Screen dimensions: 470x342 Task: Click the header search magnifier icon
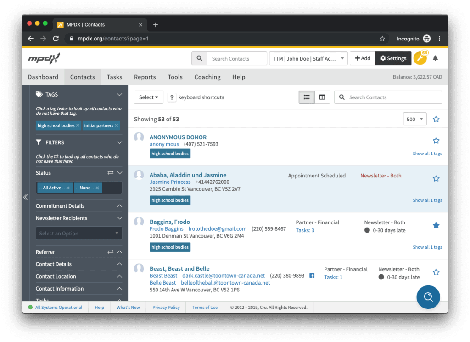tap(199, 58)
